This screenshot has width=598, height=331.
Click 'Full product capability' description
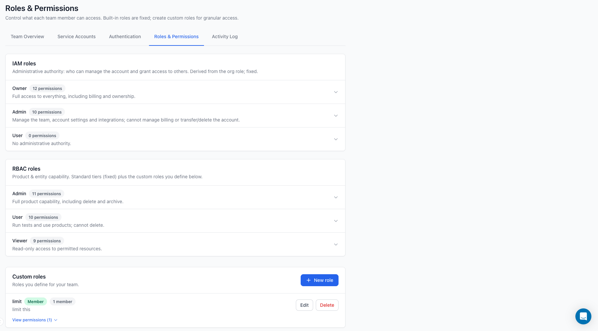click(x=68, y=202)
